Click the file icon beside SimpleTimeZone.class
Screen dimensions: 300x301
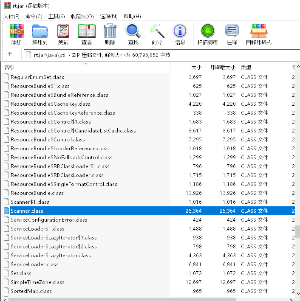6,282
